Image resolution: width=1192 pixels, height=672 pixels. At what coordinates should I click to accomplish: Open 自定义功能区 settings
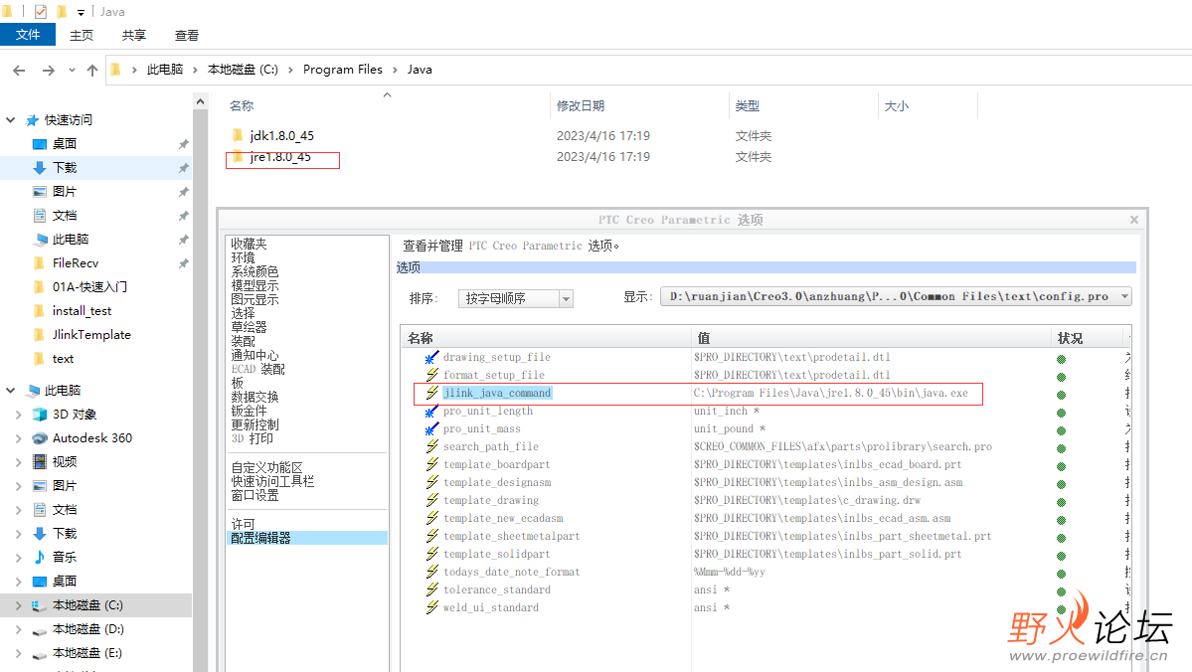[266, 467]
